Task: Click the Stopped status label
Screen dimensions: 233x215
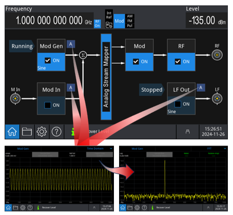Action: [152, 90]
